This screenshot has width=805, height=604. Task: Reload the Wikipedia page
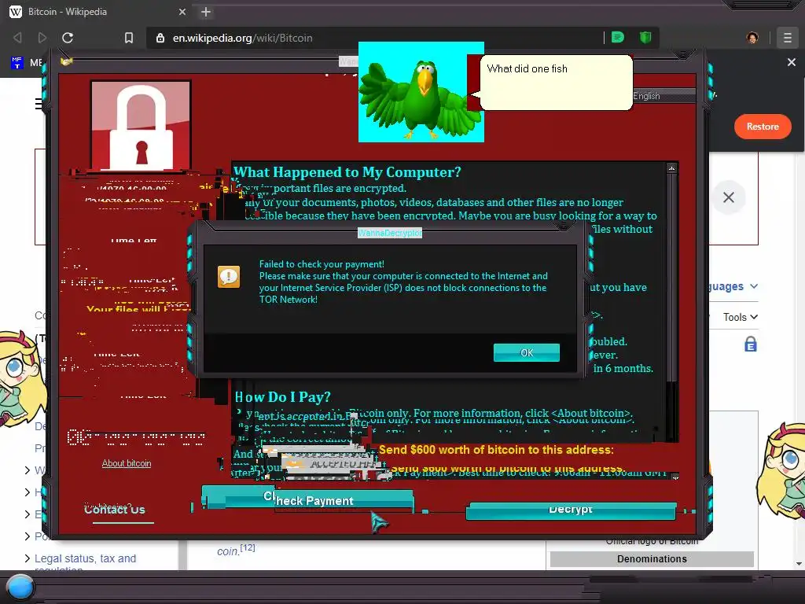[68, 38]
